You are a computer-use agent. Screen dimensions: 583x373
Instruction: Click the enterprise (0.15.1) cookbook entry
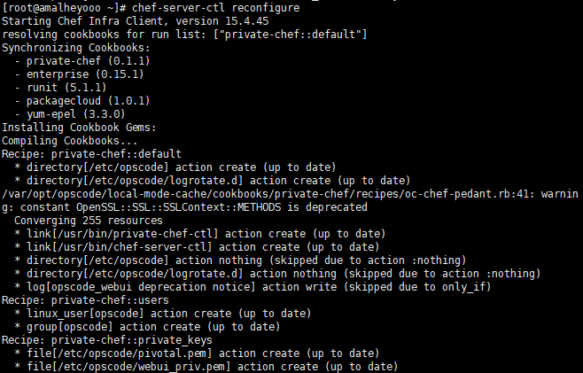point(85,74)
